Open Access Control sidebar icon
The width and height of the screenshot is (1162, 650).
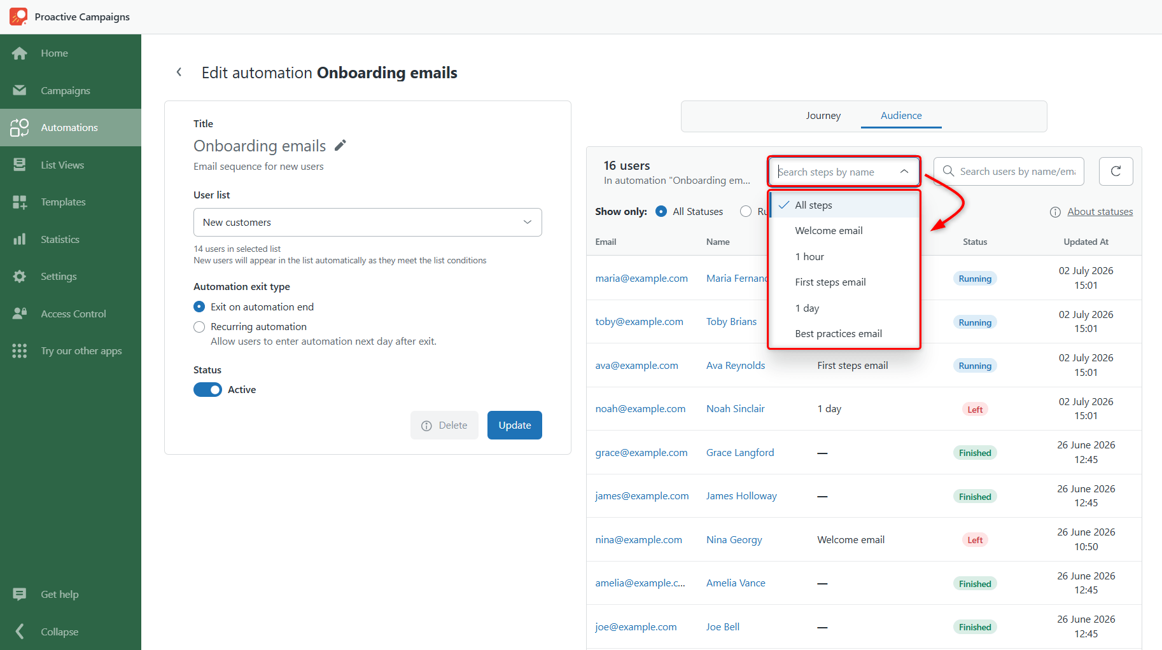[20, 314]
